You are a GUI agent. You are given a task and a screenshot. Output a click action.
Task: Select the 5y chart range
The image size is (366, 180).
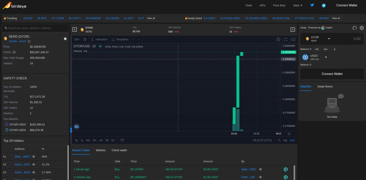[76, 140]
